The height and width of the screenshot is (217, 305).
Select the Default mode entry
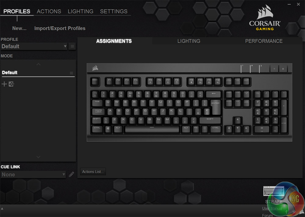coord(38,73)
